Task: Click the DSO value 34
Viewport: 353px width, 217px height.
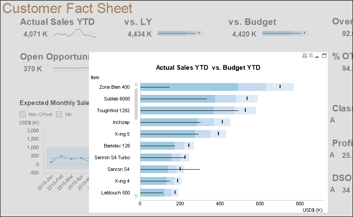Action: tap(346, 190)
